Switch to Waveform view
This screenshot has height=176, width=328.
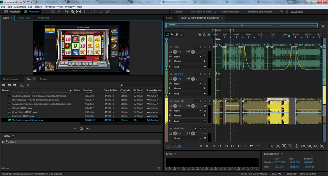pyautogui.click(x=12, y=12)
